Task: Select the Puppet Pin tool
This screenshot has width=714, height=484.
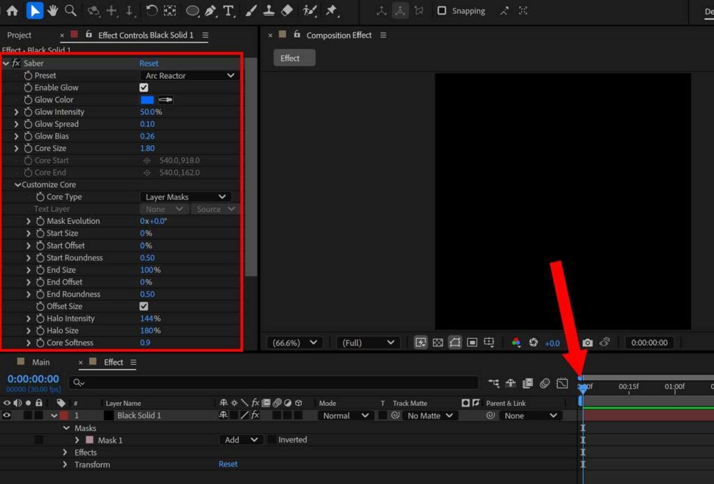Action: [332, 11]
